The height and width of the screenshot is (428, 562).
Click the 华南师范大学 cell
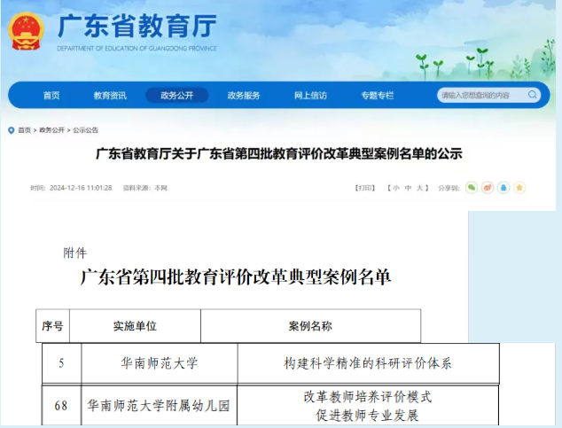click(x=160, y=363)
